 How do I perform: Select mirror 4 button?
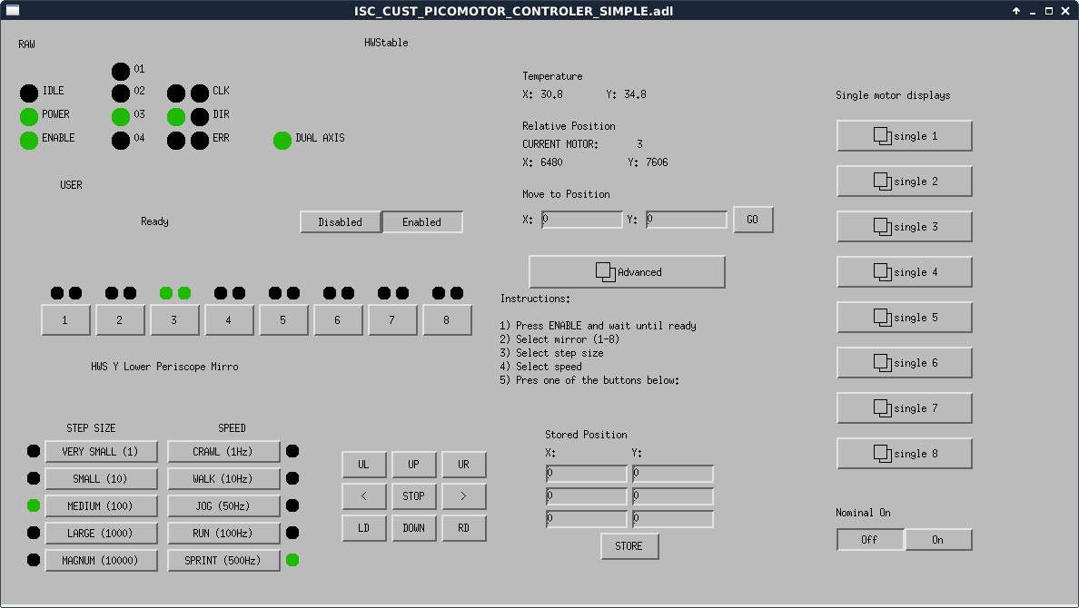point(229,320)
